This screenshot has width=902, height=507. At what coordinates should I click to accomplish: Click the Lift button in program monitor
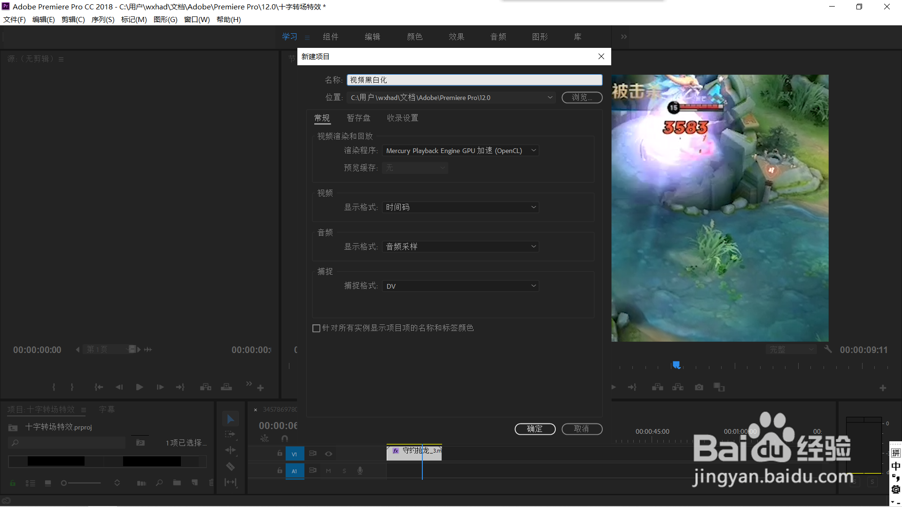click(x=658, y=387)
